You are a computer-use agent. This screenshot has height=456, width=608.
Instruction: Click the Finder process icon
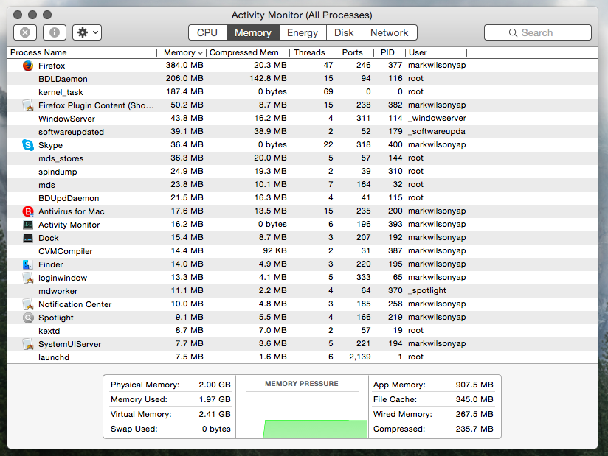tap(28, 264)
